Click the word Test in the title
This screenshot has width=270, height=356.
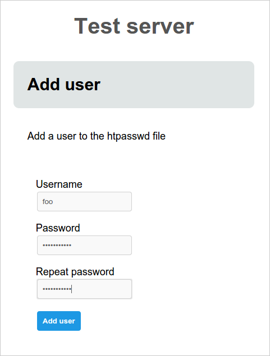(97, 26)
